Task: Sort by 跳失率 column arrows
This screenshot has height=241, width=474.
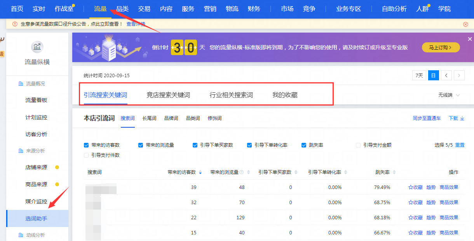Action: [x=394, y=172]
